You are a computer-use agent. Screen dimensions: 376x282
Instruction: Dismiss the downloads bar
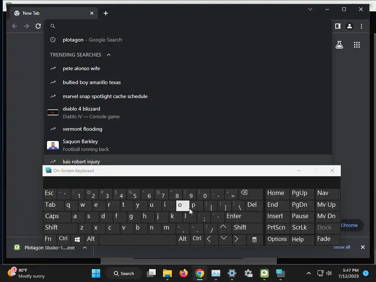click(x=362, y=247)
